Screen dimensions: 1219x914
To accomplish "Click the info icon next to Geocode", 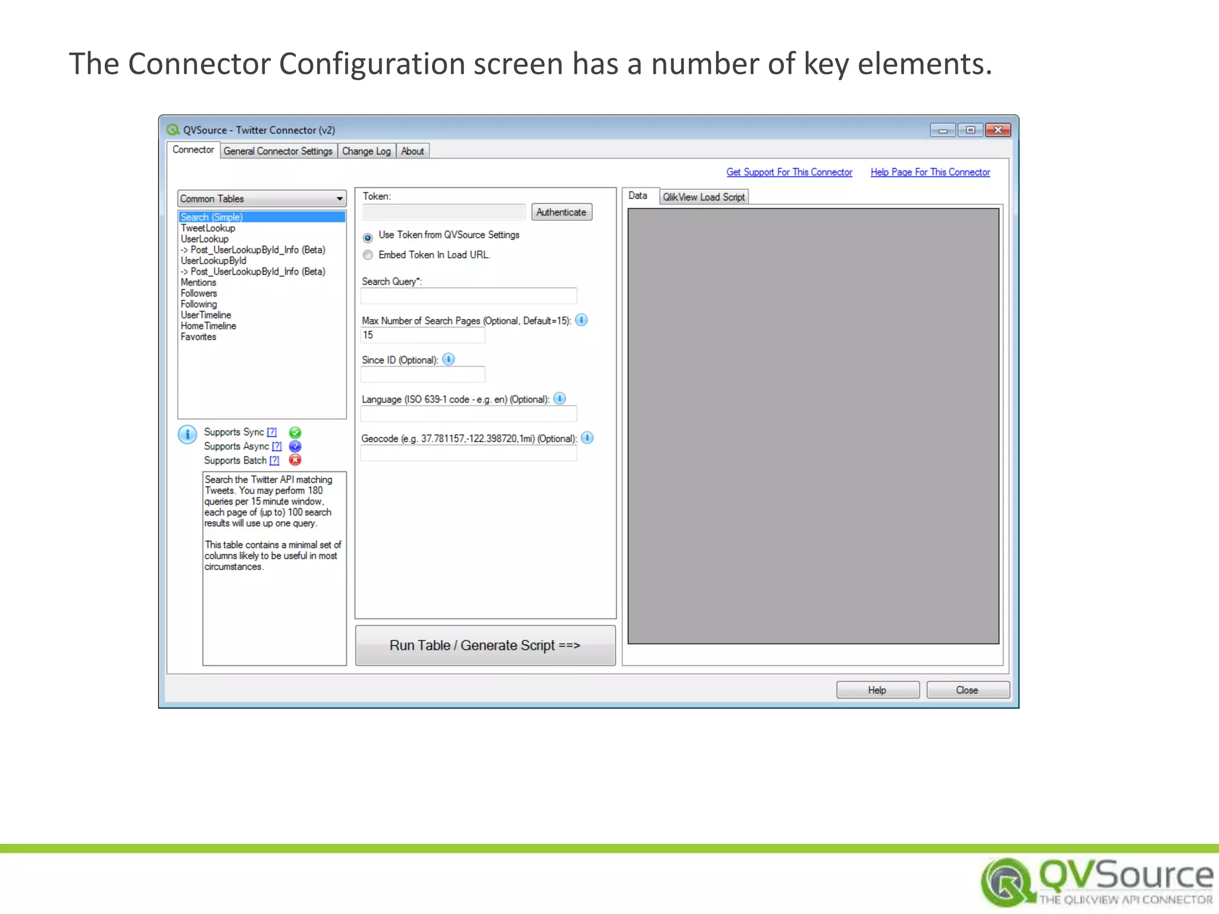I will click(x=587, y=438).
